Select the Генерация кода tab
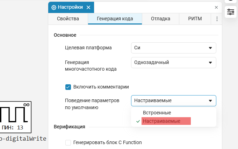This screenshot has width=238, height=149. [x=115, y=19]
